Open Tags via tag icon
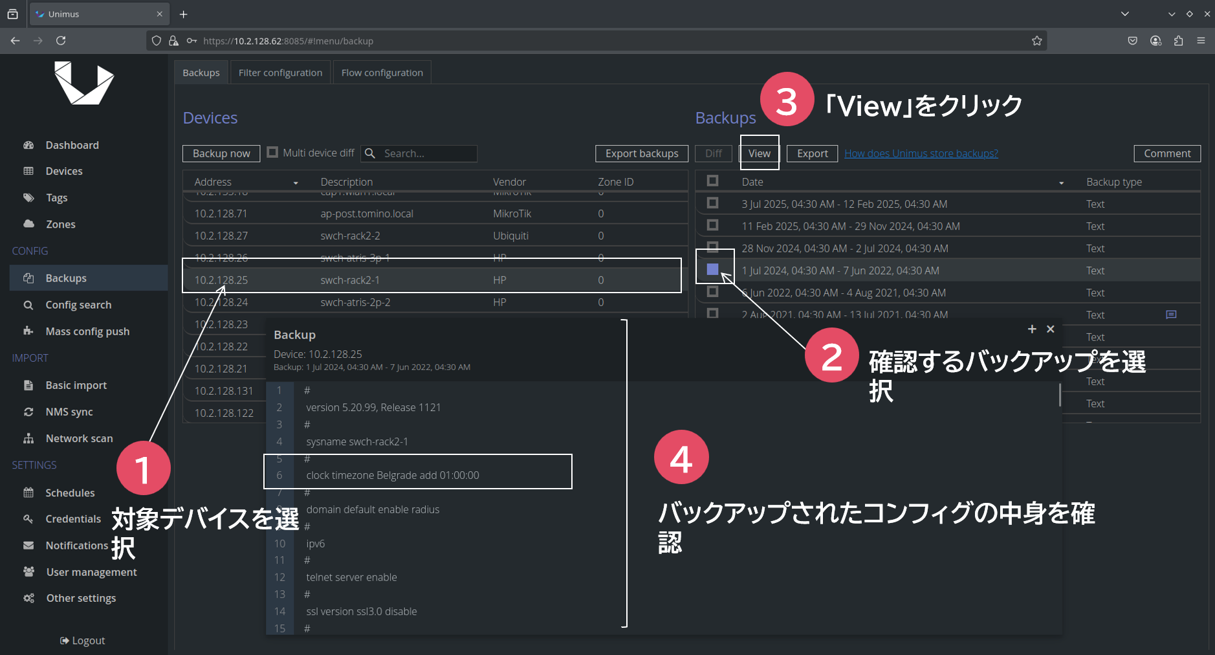Image resolution: width=1215 pixels, height=655 pixels. coord(28,197)
